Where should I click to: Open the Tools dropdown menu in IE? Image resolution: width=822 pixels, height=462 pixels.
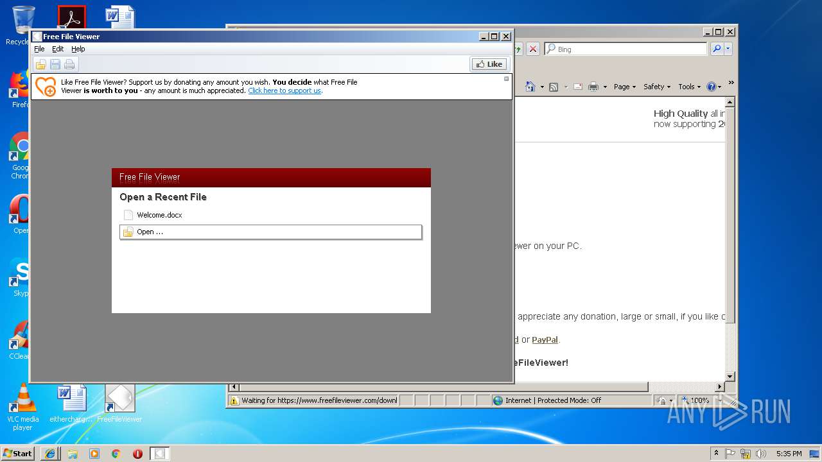[x=690, y=87]
